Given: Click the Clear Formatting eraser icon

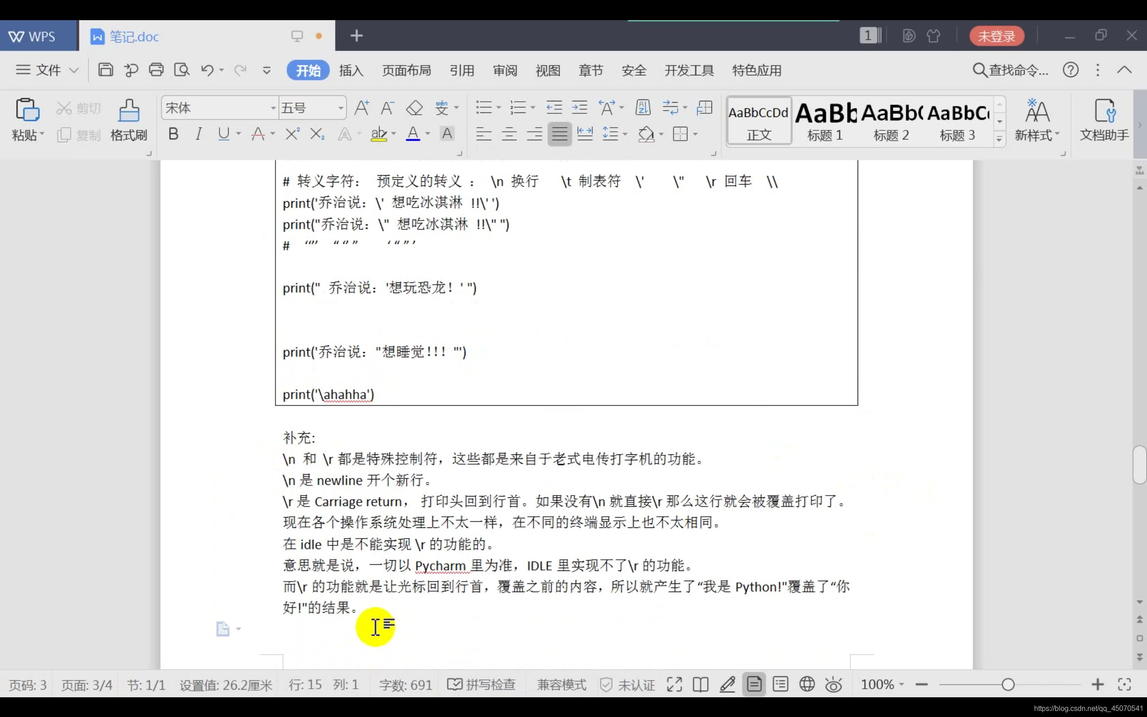Looking at the screenshot, I should click(x=414, y=108).
